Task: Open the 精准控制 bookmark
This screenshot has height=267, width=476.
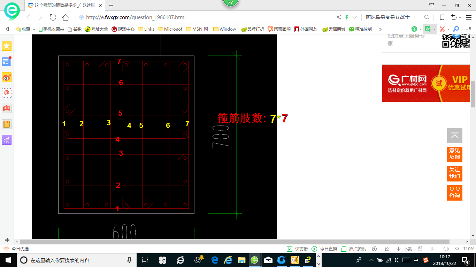Action: [360, 29]
